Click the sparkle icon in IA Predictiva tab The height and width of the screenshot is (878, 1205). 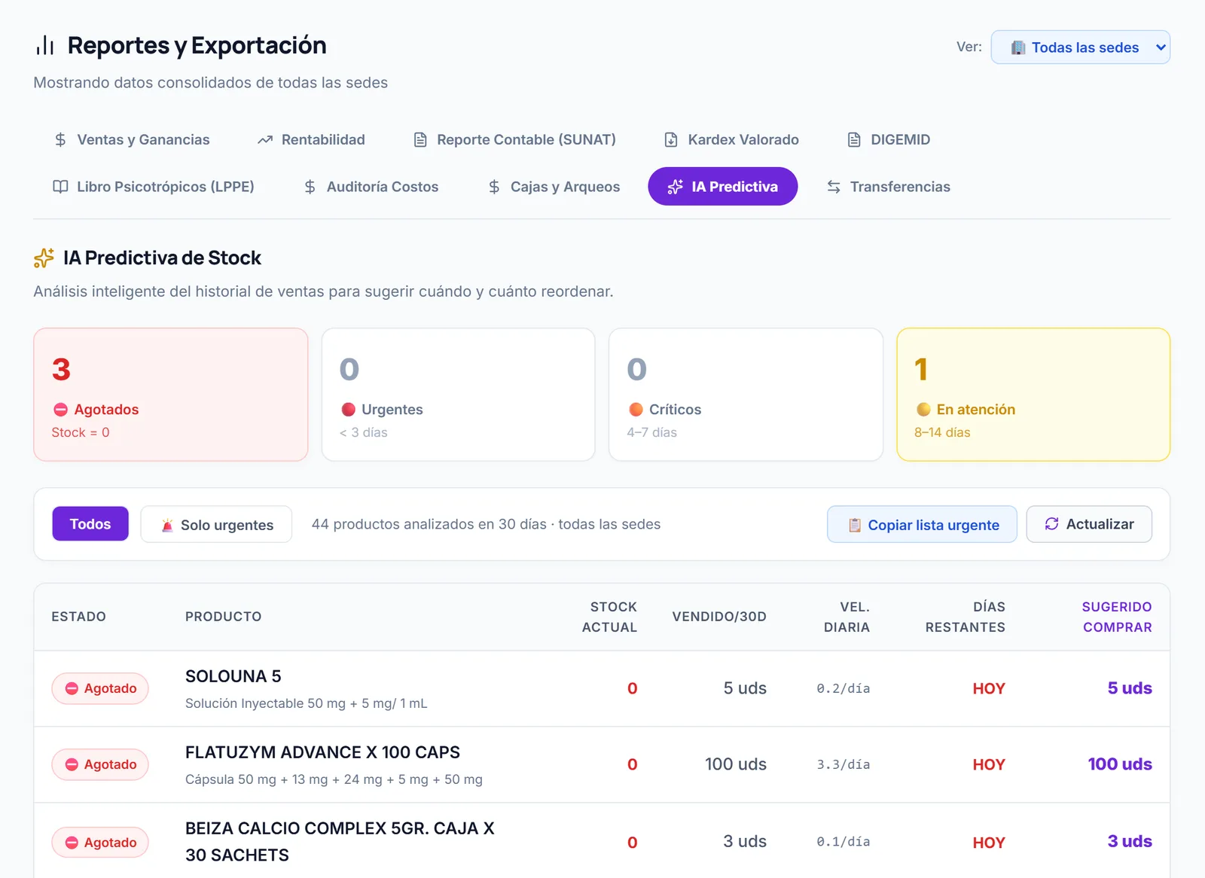(675, 187)
